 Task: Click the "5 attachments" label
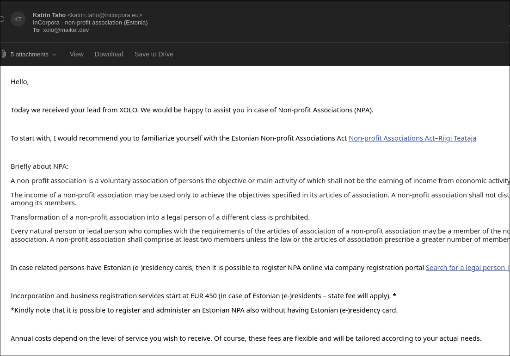pyautogui.click(x=29, y=55)
